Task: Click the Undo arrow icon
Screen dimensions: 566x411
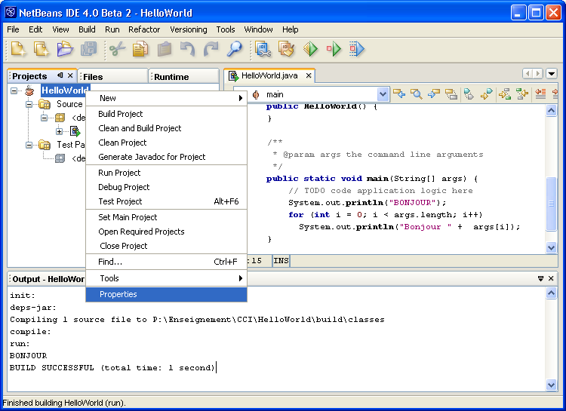Action: tap(187, 49)
